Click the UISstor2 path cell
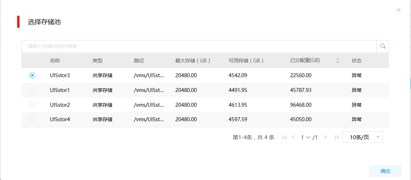This screenshot has height=180, width=411. (x=149, y=105)
